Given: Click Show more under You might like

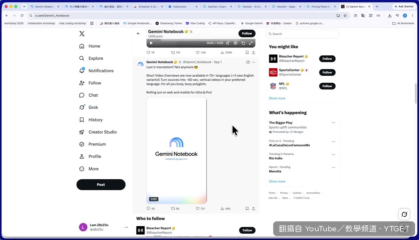Looking at the screenshot, I should (277, 98).
